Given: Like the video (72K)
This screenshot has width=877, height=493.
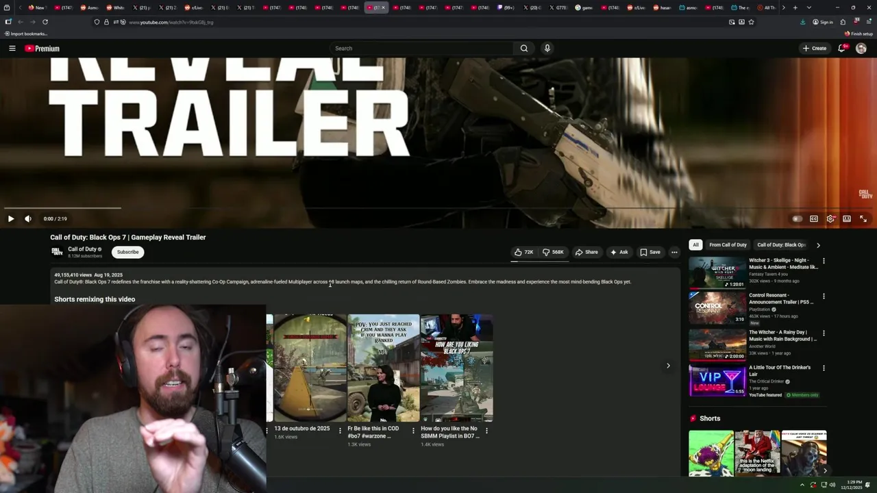Looking at the screenshot, I should 524,252.
